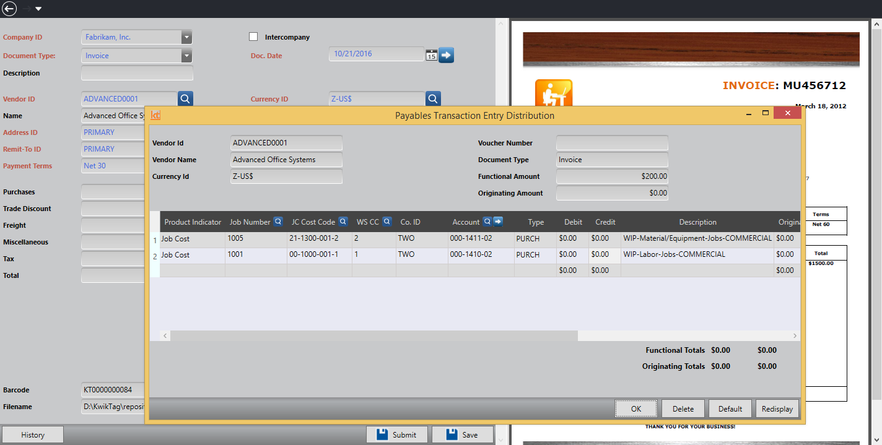The image size is (882, 445).
Task: Click the floppy disk icon on the Save button
Action: point(452,434)
